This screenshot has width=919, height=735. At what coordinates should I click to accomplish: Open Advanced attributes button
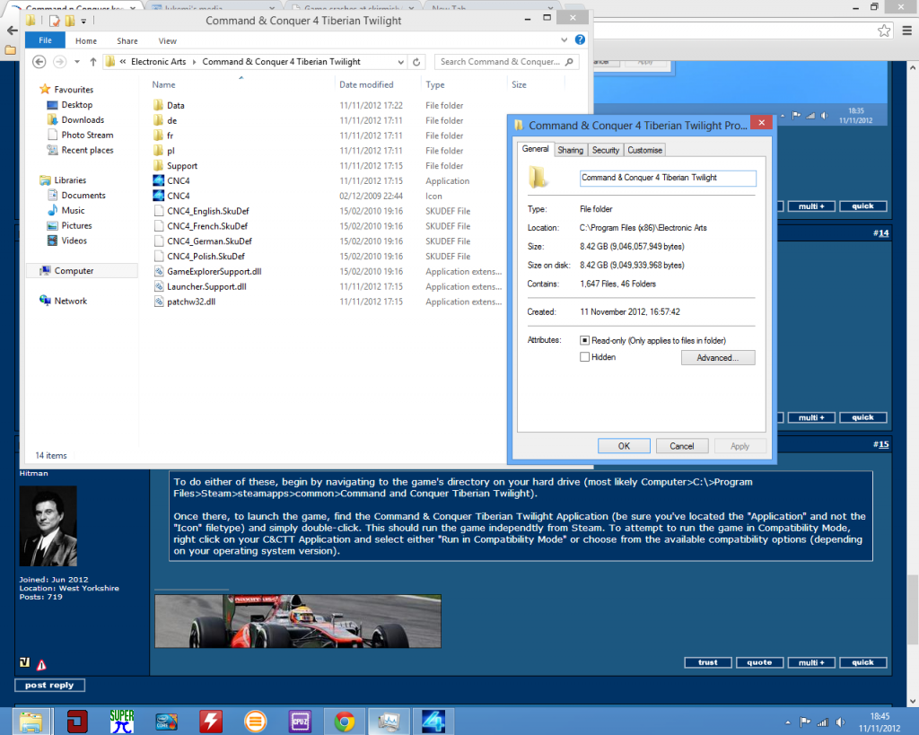[717, 357]
